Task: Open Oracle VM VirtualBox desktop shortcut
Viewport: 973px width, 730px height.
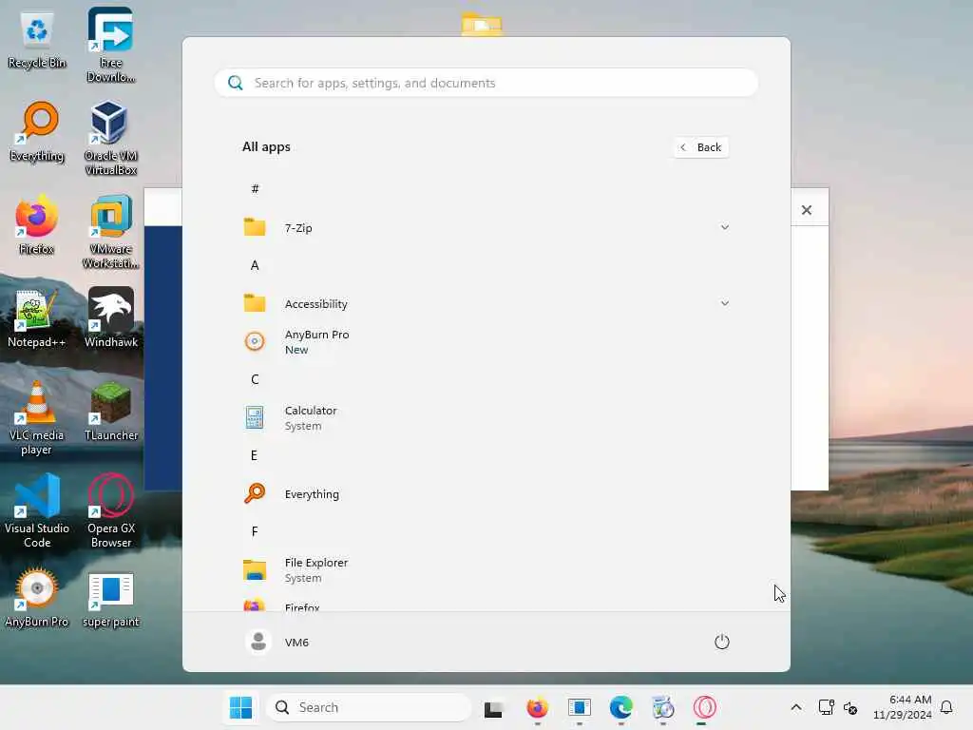Action: 110,139
